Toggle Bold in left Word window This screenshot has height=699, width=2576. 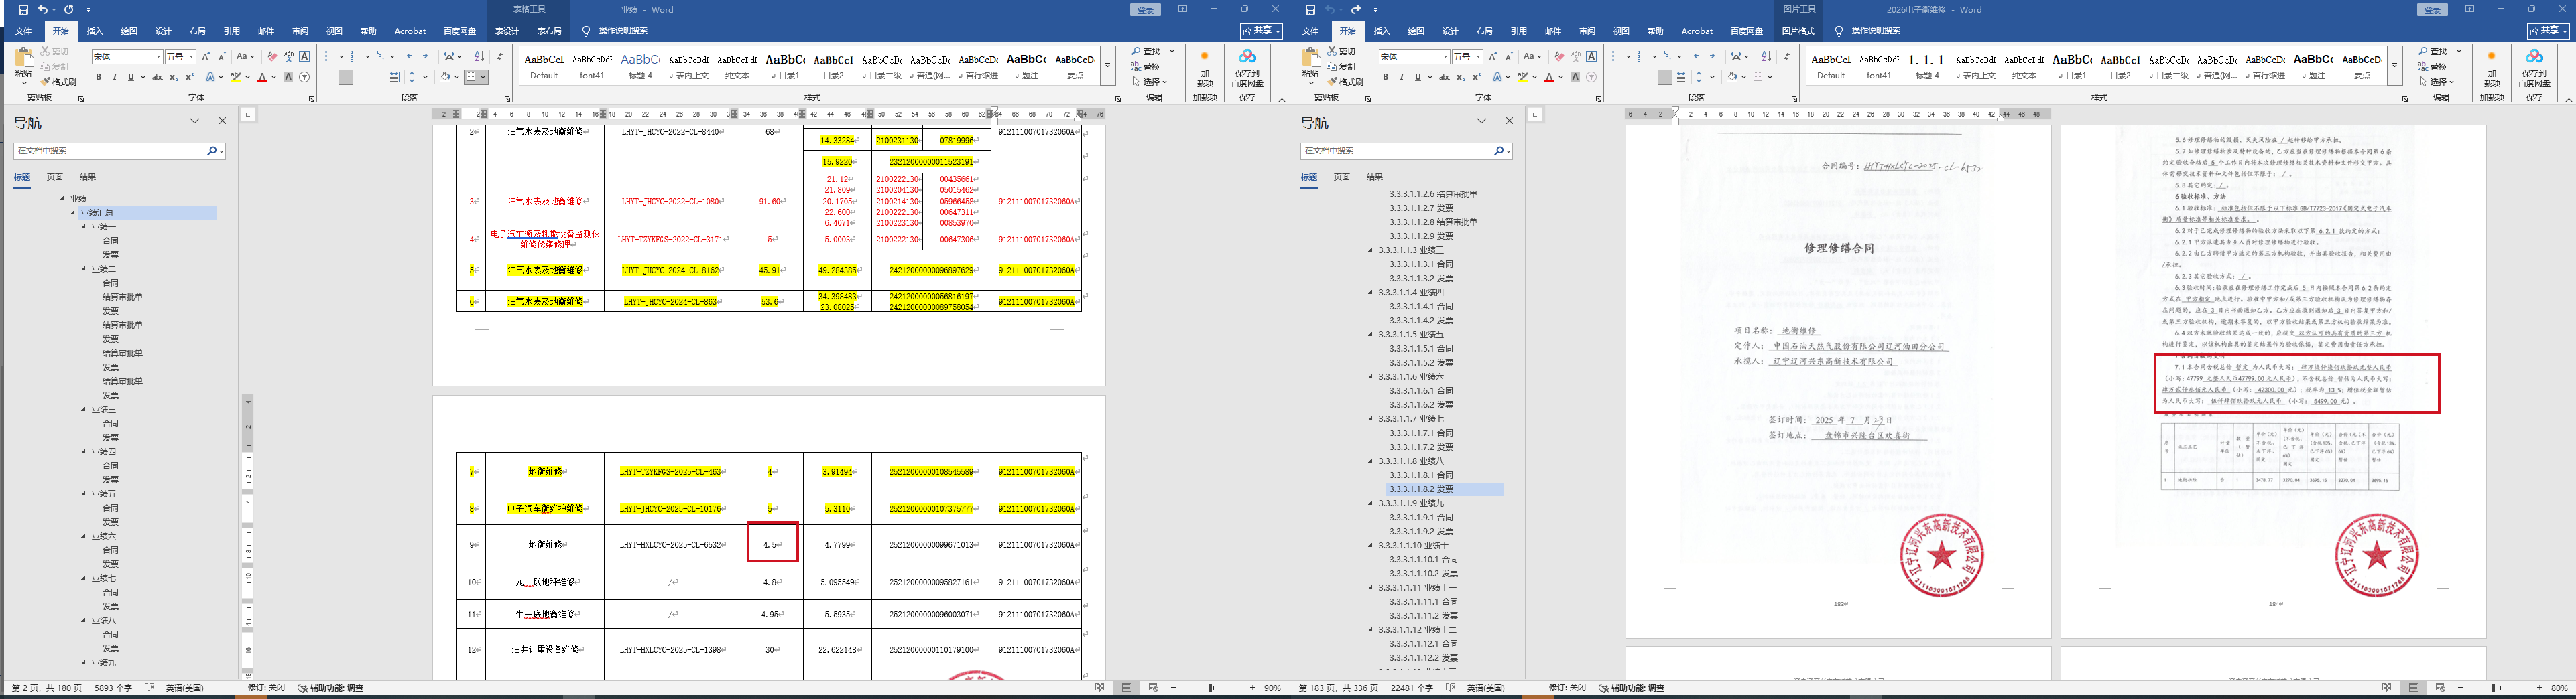(x=98, y=77)
